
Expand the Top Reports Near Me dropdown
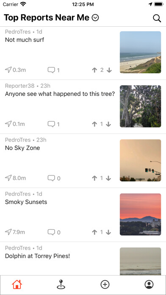pos(95,18)
